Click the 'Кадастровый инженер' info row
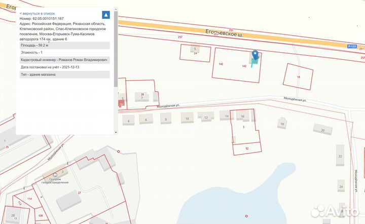The image size is (365, 224). pos(64,60)
